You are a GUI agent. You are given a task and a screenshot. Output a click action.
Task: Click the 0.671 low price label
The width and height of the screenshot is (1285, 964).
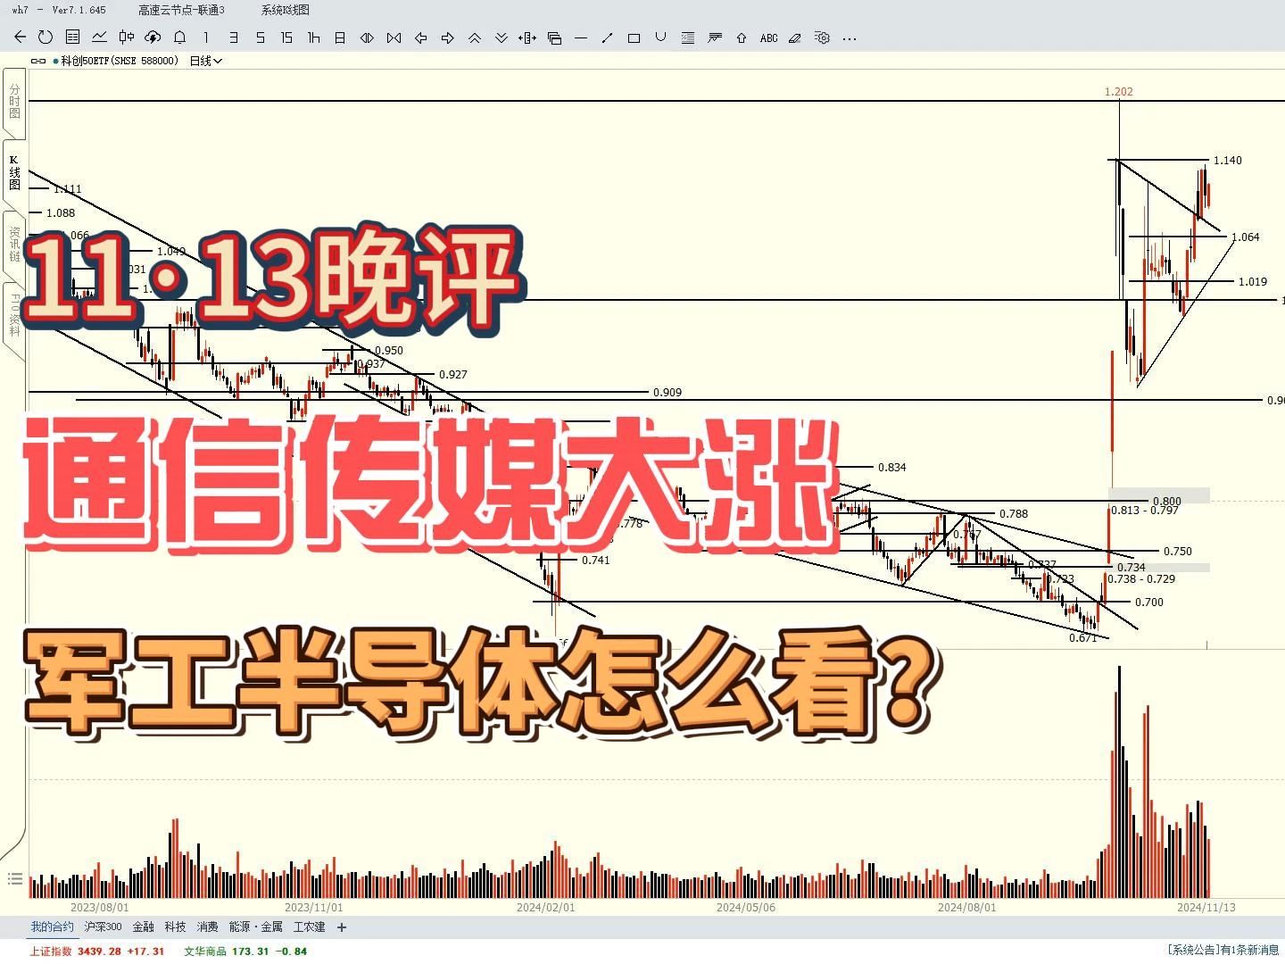coord(1082,638)
